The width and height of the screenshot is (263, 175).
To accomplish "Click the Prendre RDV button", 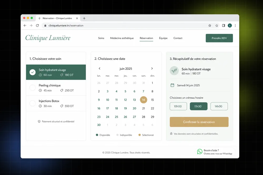I will coord(219,38).
